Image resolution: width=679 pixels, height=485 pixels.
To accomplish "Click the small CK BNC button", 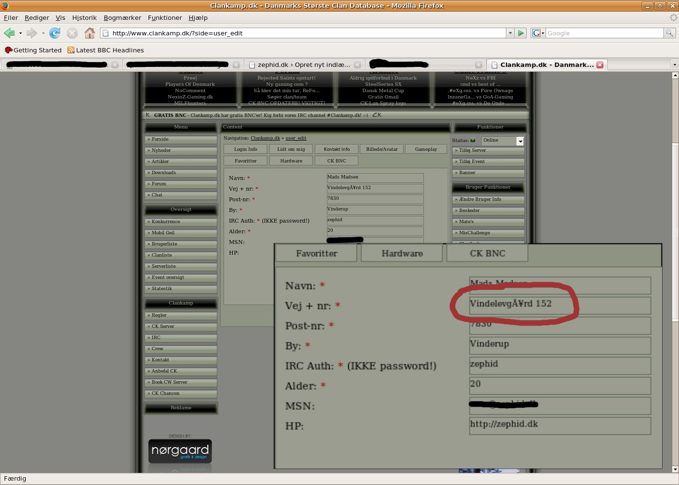I will click(337, 161).
